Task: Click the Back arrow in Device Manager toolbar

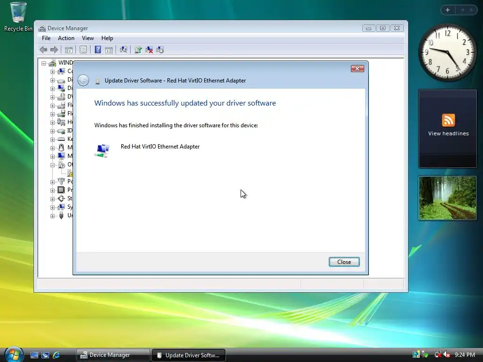Action: [x=43, y=49]
